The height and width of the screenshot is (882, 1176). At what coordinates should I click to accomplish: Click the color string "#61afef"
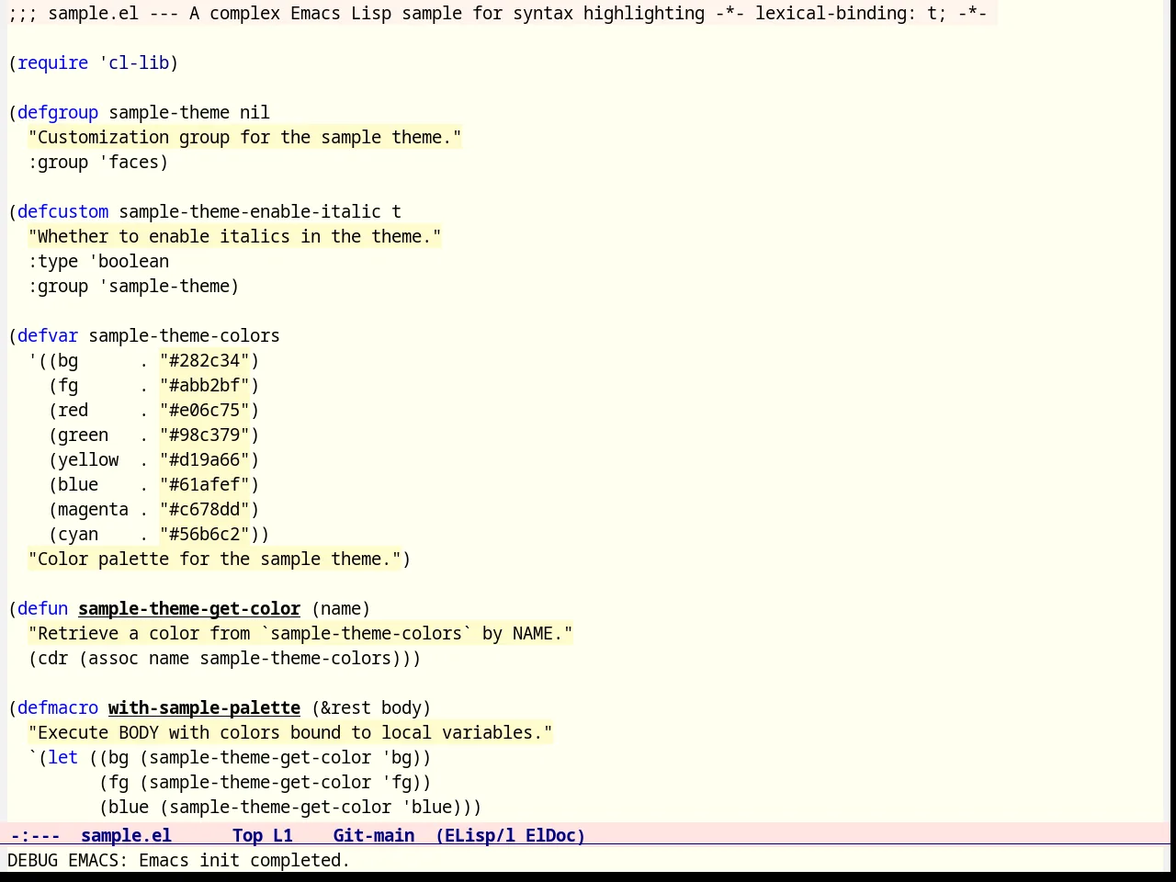pos(204,484)
